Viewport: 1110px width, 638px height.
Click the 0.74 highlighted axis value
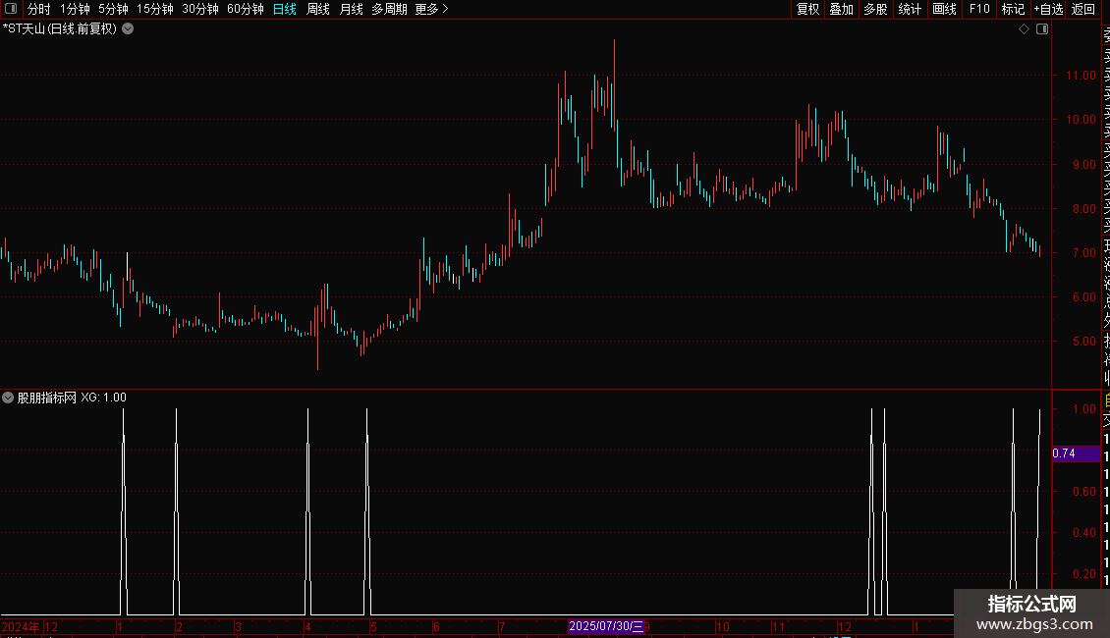[1076, 453]
